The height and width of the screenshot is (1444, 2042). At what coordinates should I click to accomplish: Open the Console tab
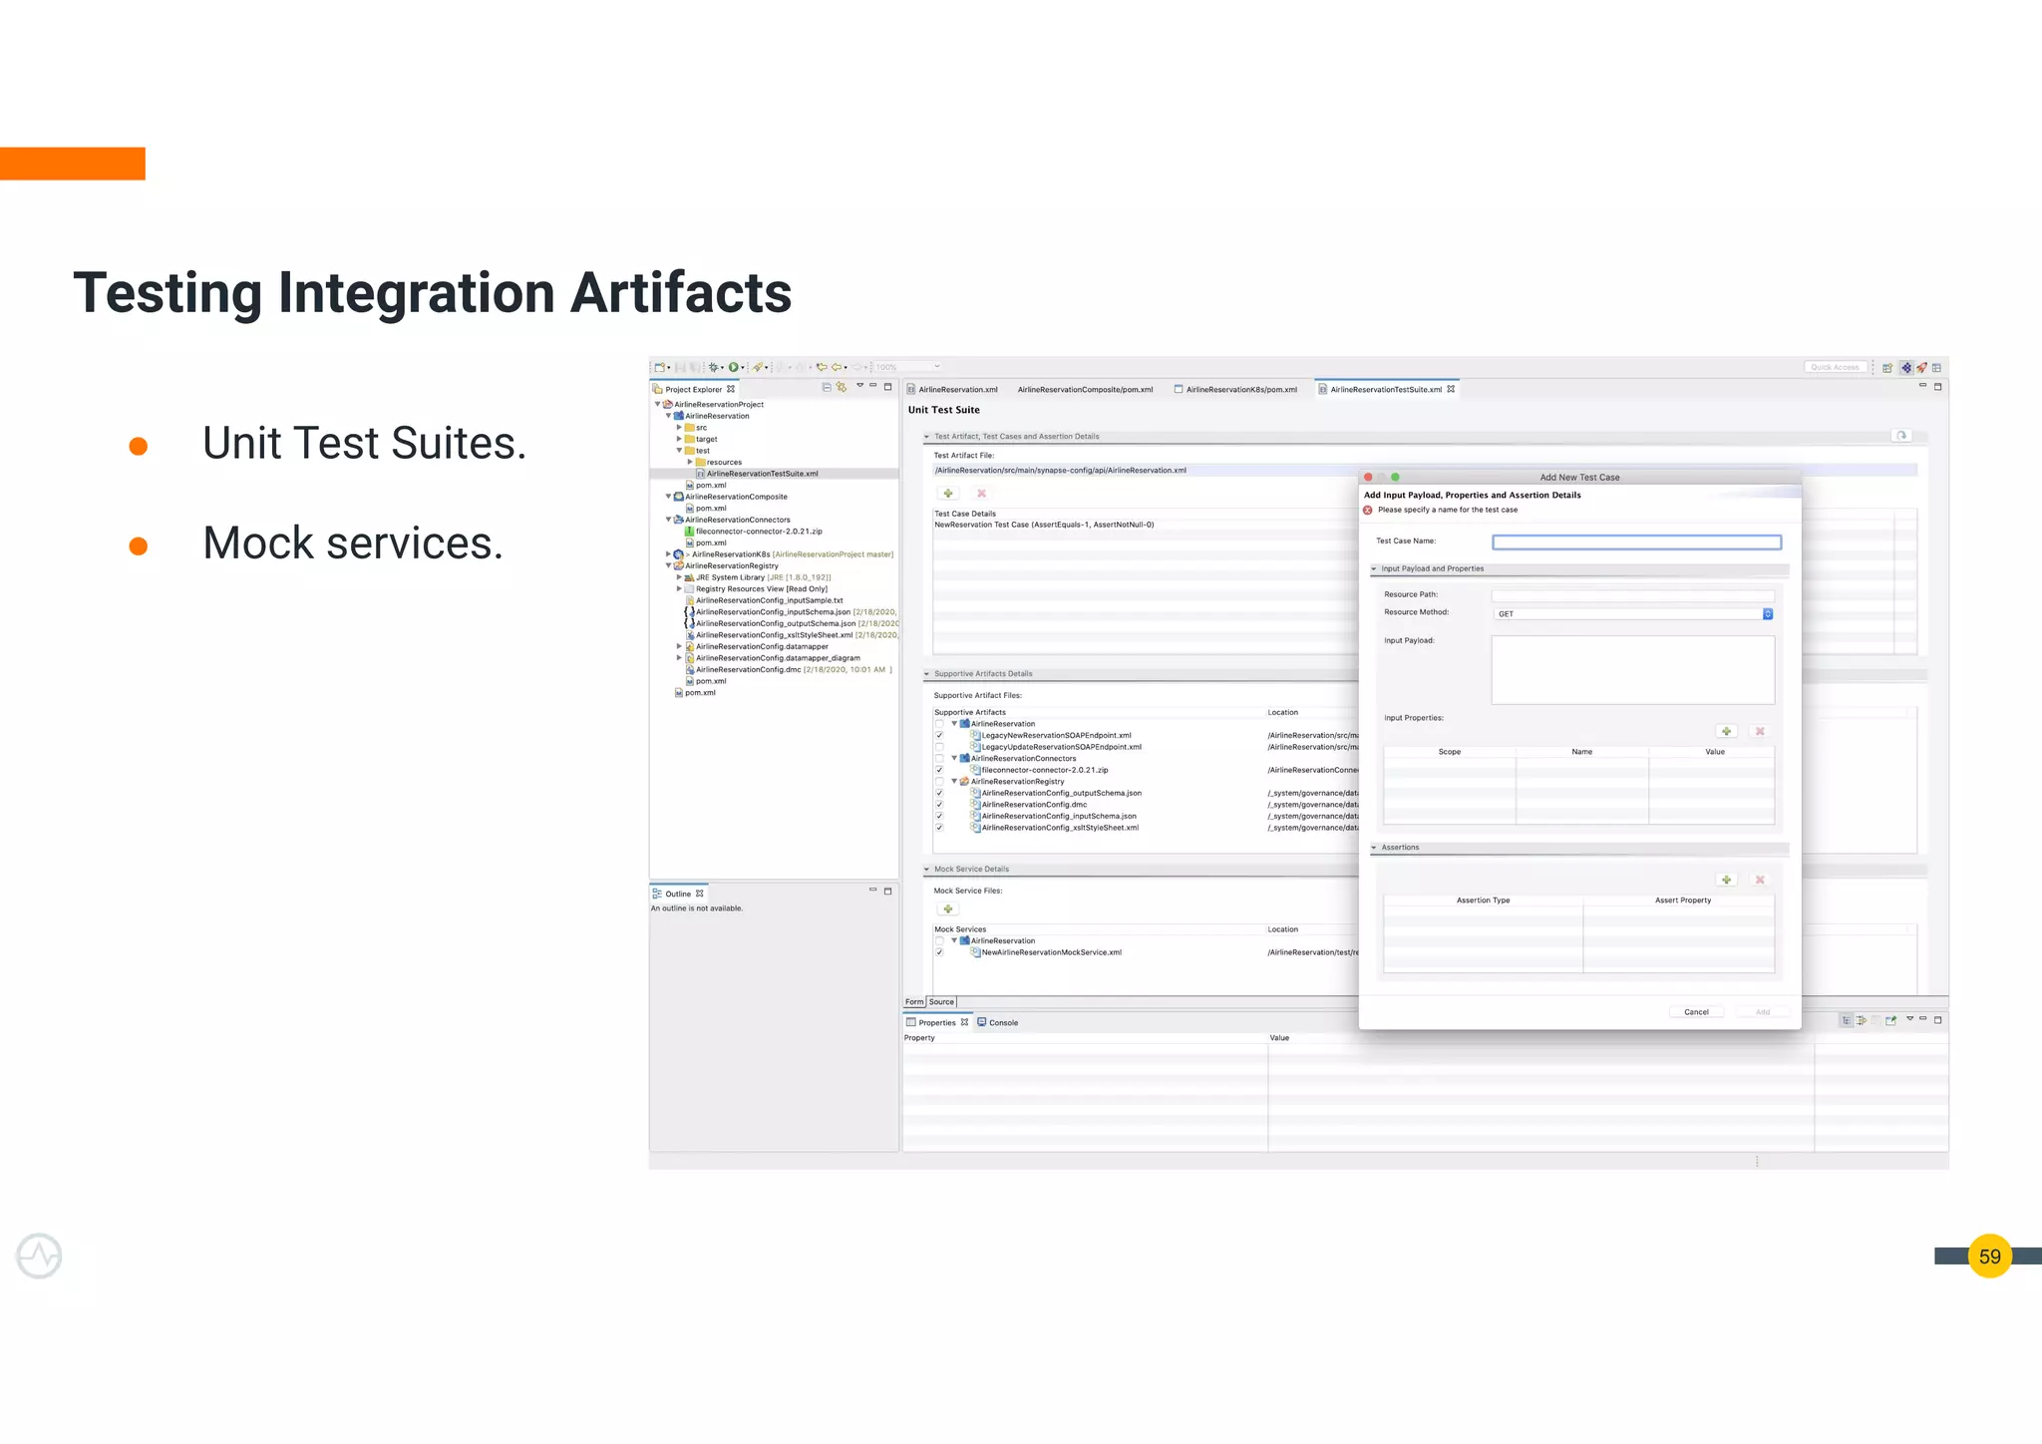(998, 1023)
